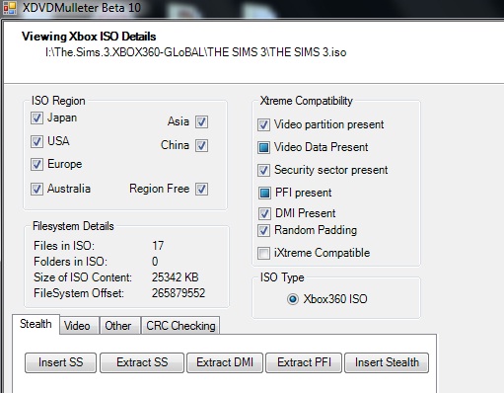Select the Xbox360 ISO radio button
504x393 pixels.
pos(292,299)
